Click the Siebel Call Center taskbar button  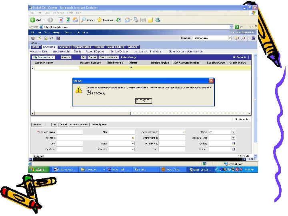click(x=200, y=170)
